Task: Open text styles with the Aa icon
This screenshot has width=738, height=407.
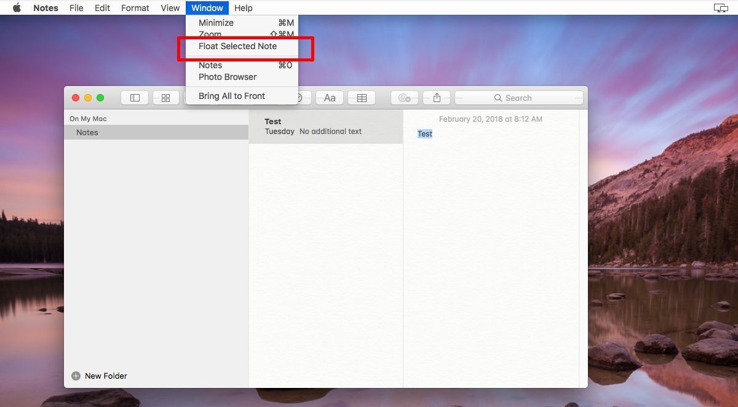Action: tap(330, 97)
